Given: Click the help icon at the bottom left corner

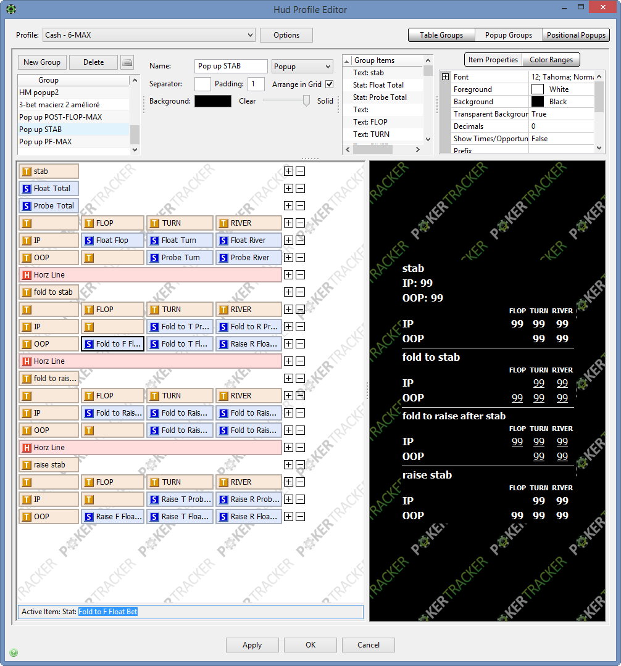Looking at the screenshot, I should pos(14,652).
